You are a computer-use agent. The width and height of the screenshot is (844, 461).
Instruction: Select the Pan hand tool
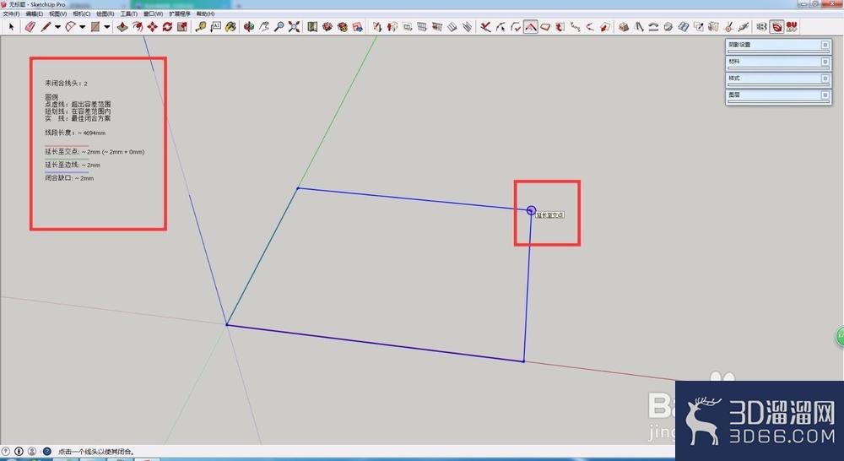pyautogui.click(x=263, y=27)
